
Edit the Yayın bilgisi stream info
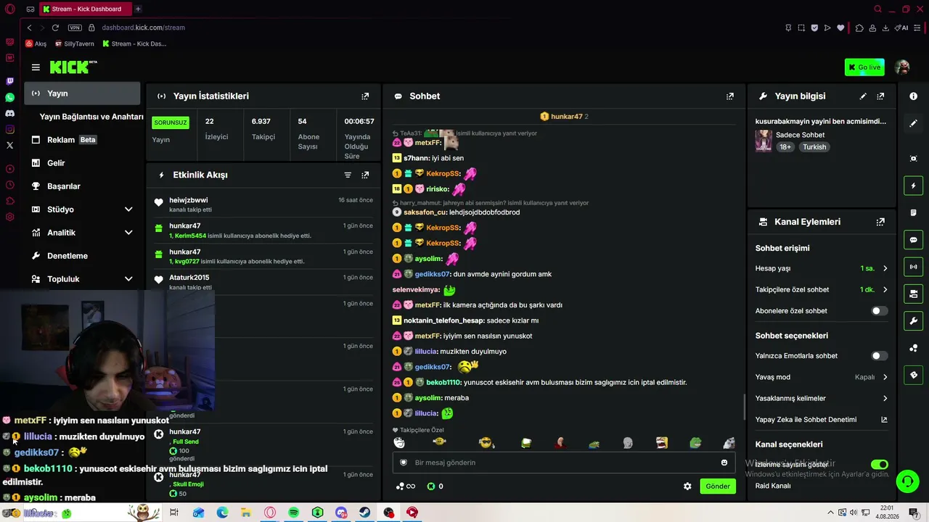point(863,96)
